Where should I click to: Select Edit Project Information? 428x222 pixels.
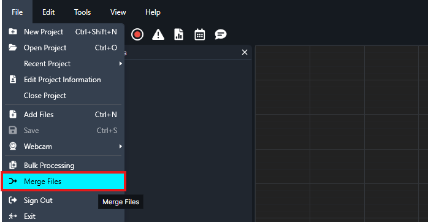63,80
